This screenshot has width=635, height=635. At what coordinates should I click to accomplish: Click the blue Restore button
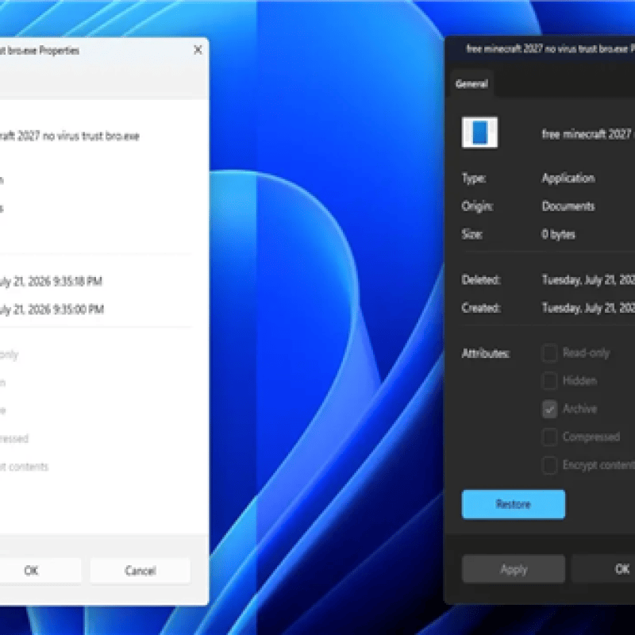[x=513, y=504]
